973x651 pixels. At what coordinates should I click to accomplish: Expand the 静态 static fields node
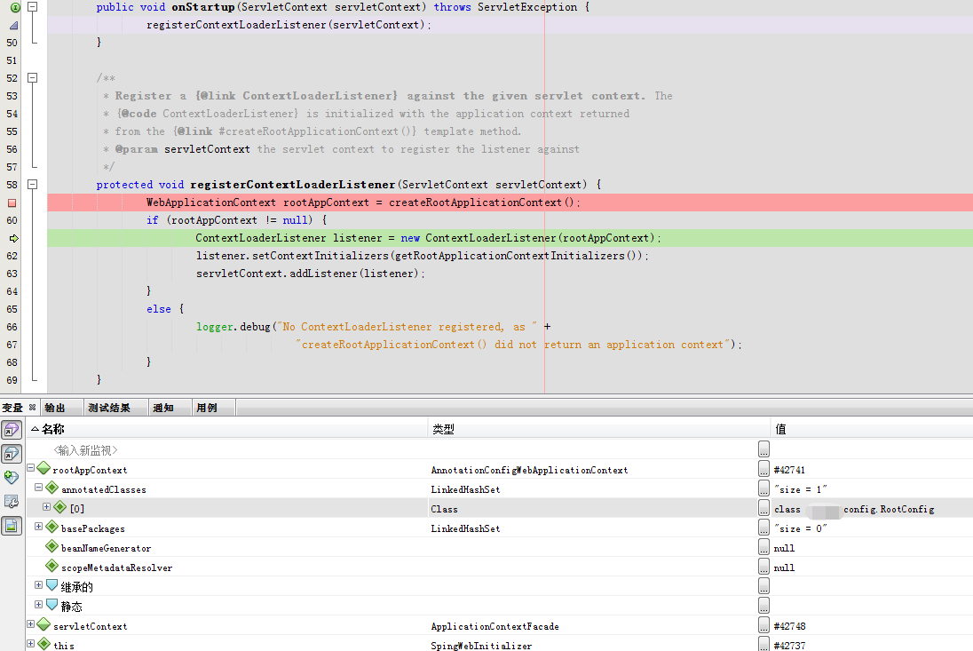38,604
